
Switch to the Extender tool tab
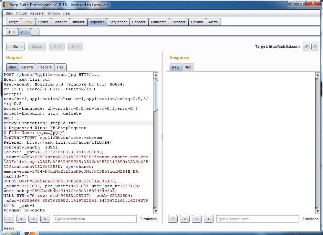coord(178,22)
